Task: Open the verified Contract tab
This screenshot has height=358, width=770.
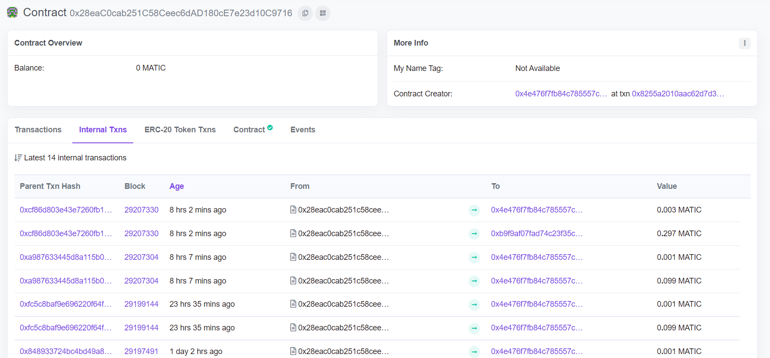Action: pyautogui.click(x=253, y=130)
